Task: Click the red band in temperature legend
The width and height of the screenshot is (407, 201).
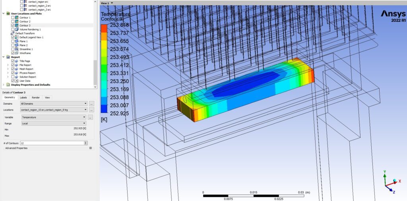Action: 104,29
